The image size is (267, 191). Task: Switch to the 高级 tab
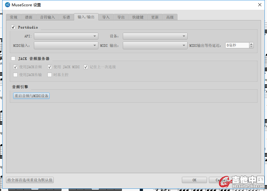170,17
